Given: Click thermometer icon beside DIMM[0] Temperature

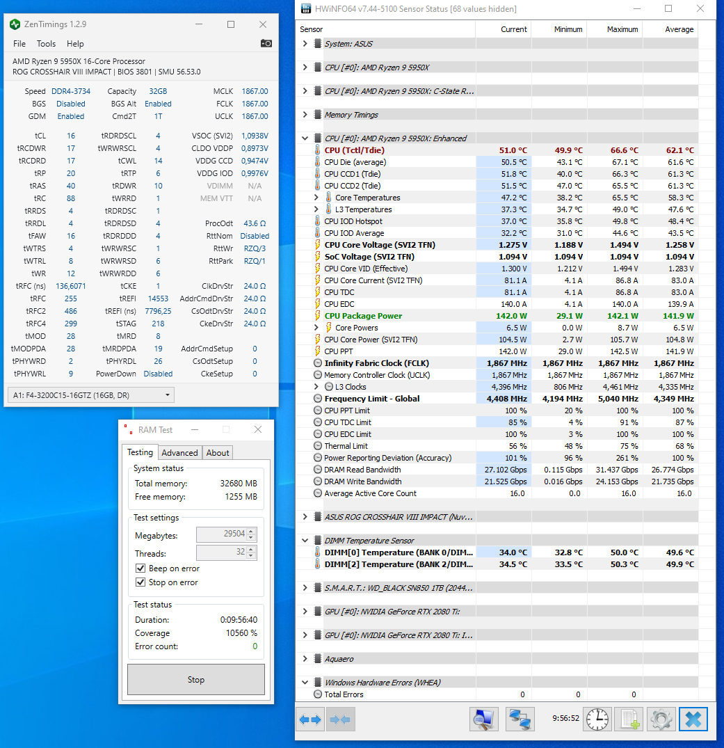Looking at the screenshot, I should pyautogui.click(x=318, y=552).
